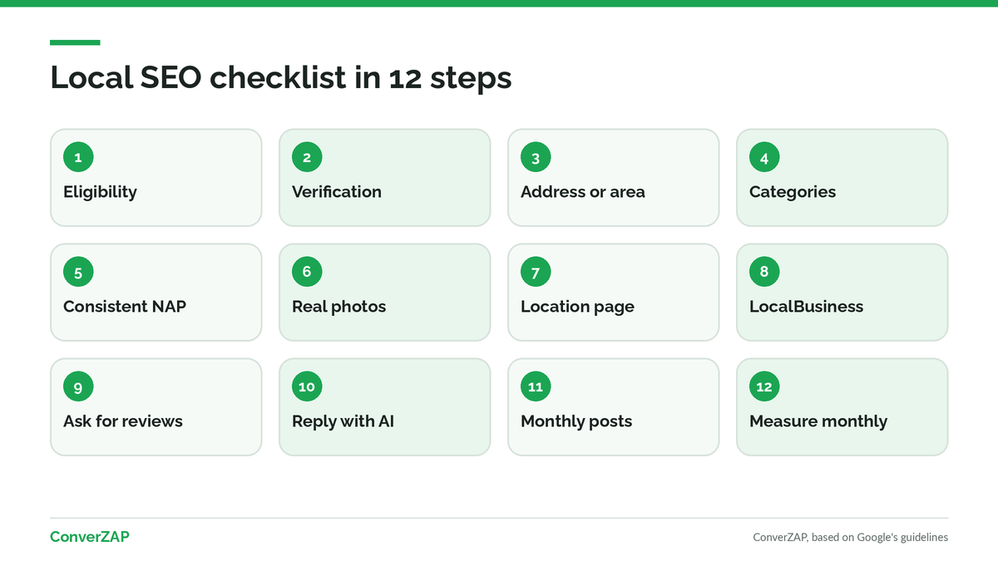This screenshot has height=561, width=998.
Task: Click the number 12 badge on Measure monthly
Action: [764, 386]
